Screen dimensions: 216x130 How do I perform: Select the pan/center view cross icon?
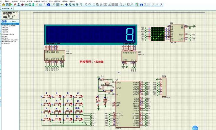(x=66, y=5)
